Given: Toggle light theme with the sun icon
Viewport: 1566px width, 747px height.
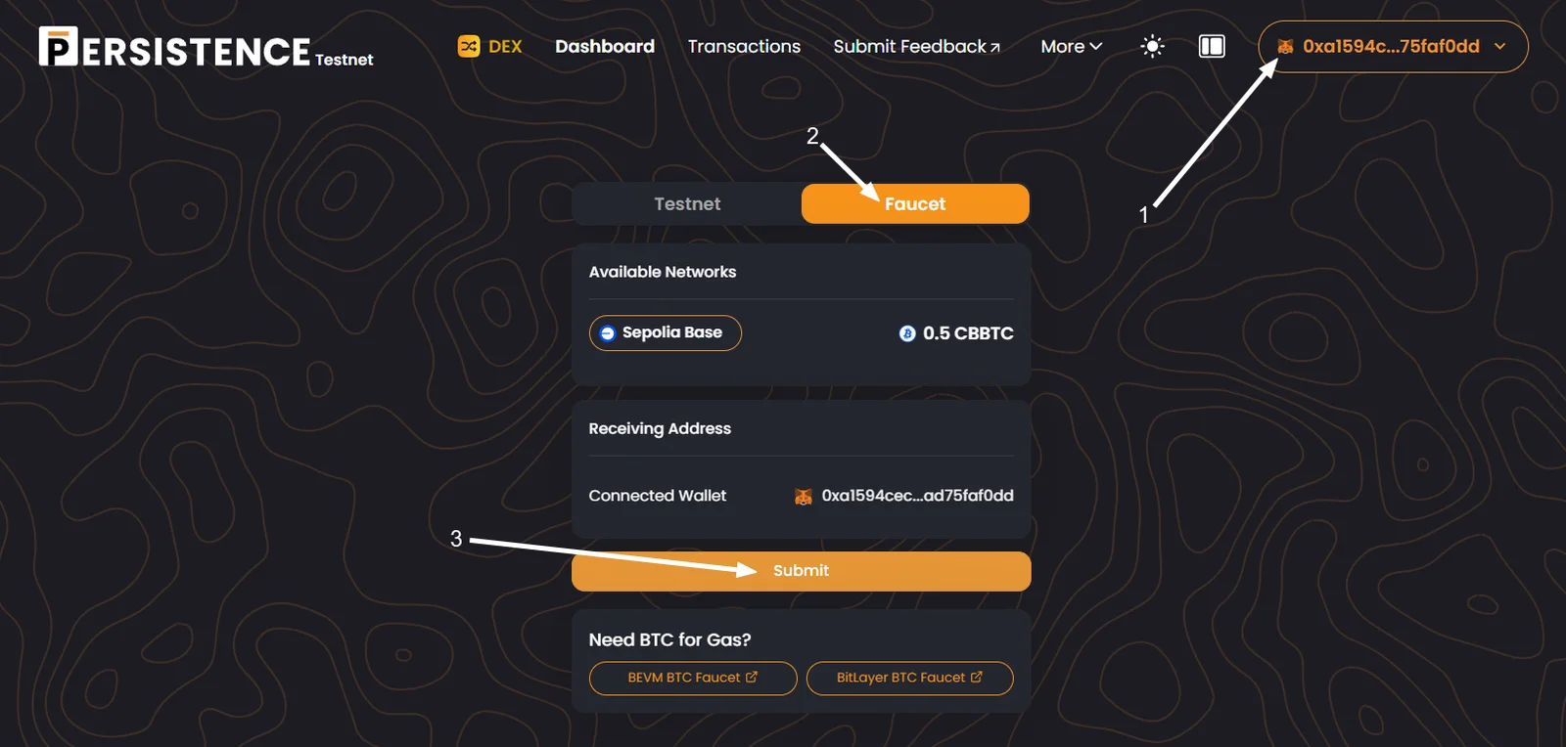Looking at the screenshot, I should 1152,46.
